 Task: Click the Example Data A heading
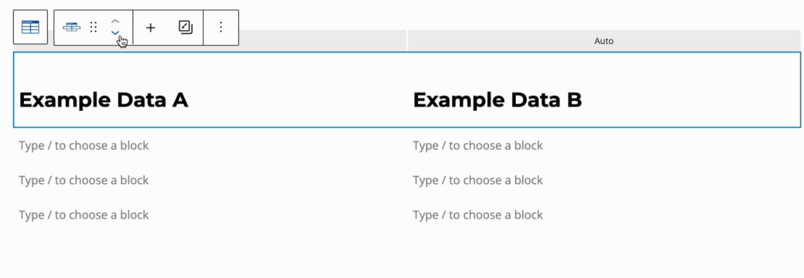coord(103,100)
